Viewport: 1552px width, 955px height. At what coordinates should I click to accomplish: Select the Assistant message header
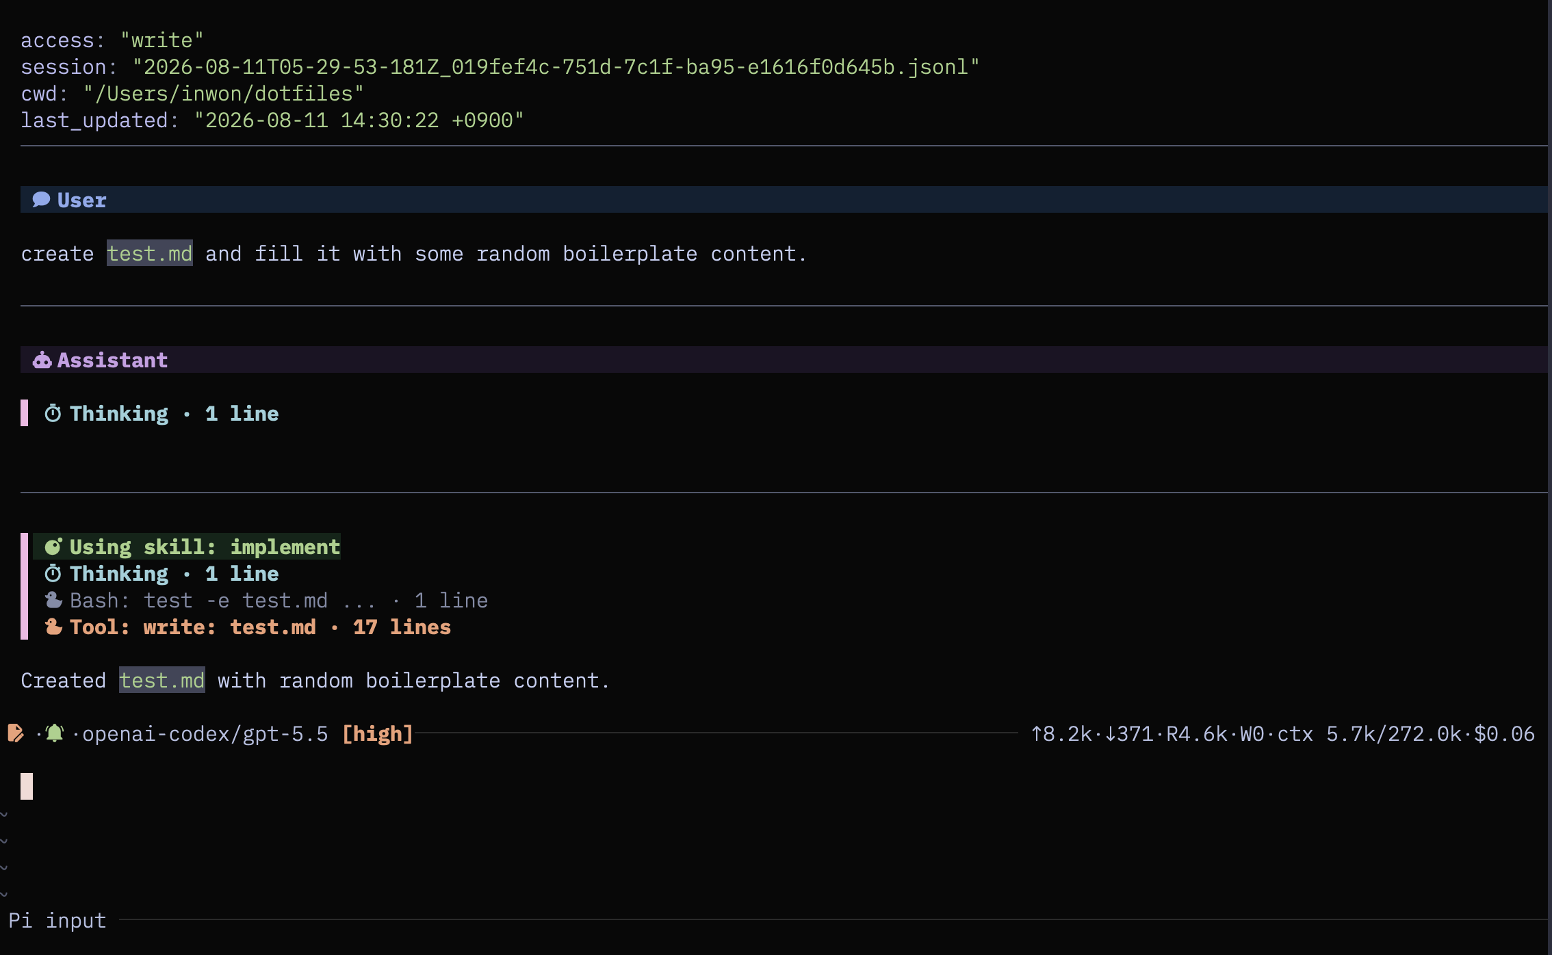tap(784, 360)
